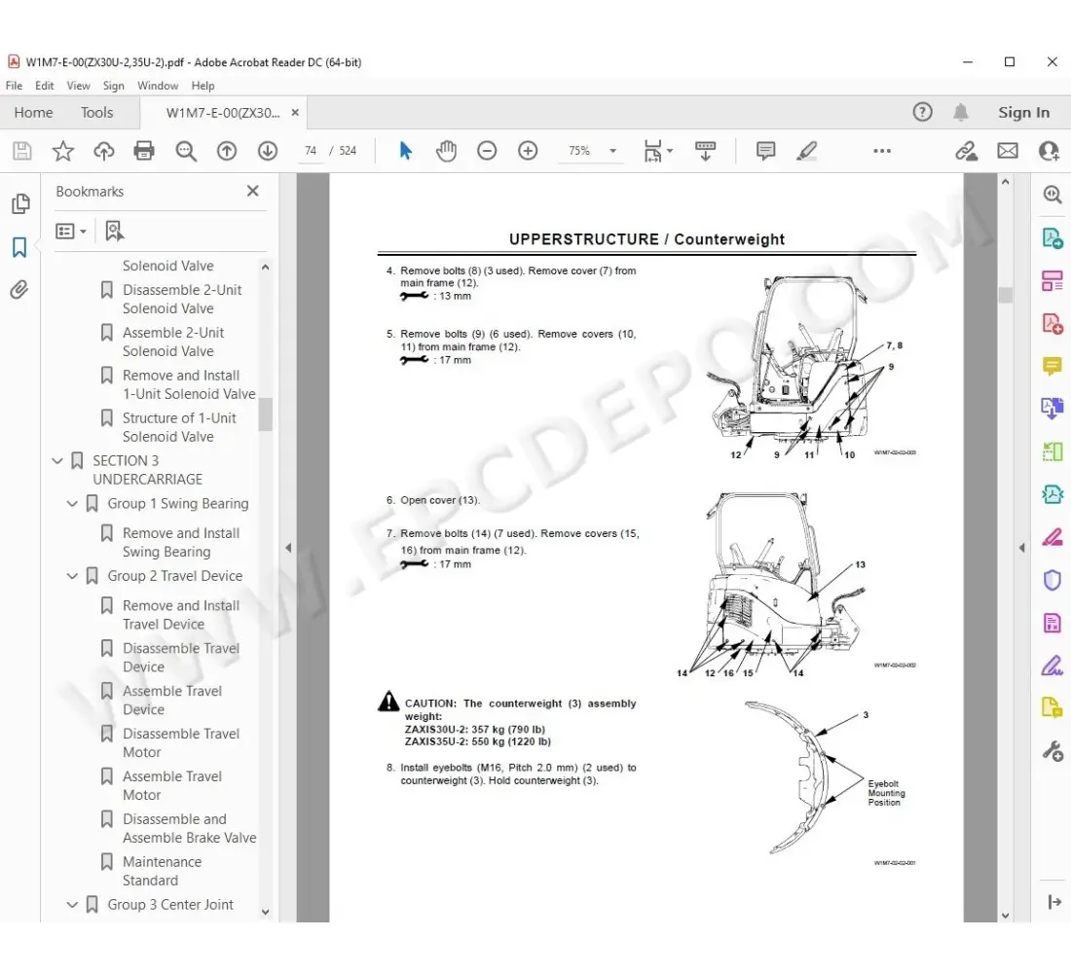1071x973 pixels.
Task: Select the Highlight text pen tool
Action: [806, 151]
